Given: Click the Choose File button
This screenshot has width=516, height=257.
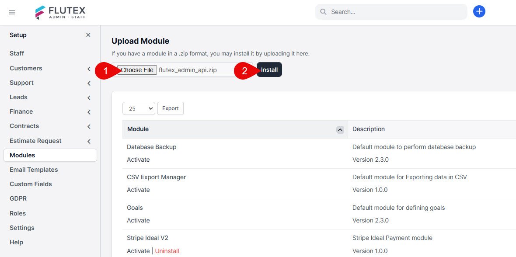Looking at the screenshot, I should pos(137,70).
